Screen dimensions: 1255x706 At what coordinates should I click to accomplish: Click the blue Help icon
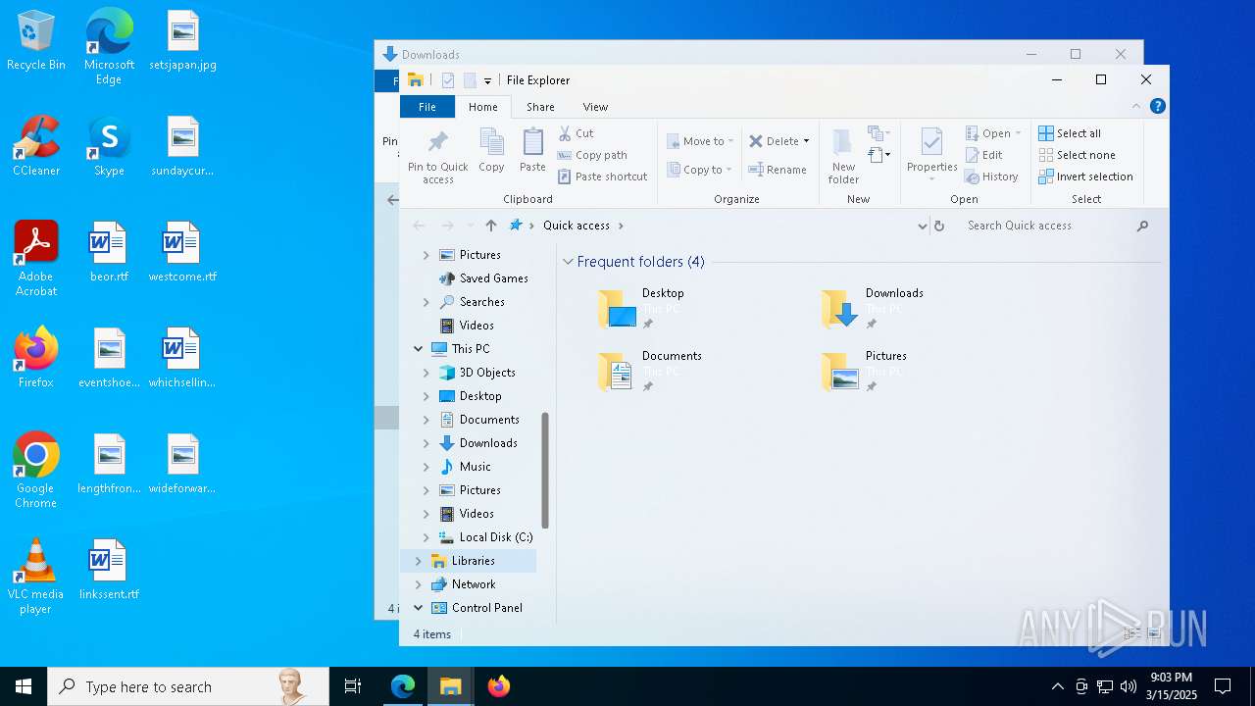[1158, 107]
